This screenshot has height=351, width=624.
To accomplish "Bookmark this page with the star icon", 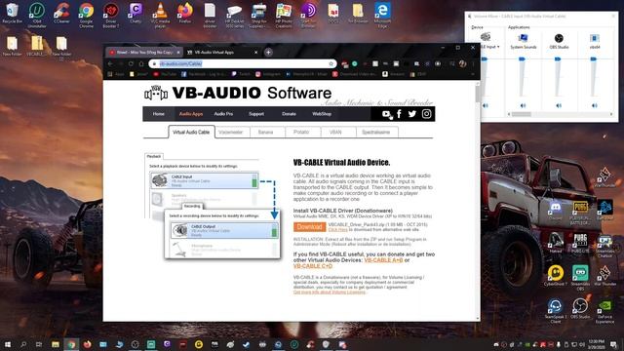I will pos(331,63).
